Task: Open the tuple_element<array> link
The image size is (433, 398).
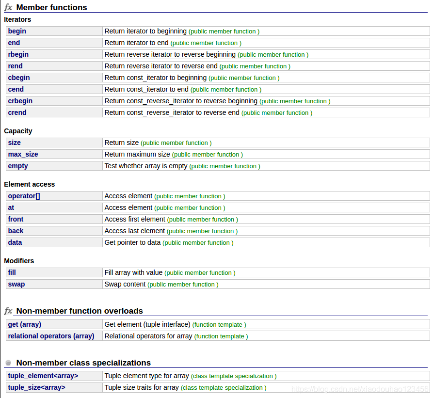Action: coord(43,376)
